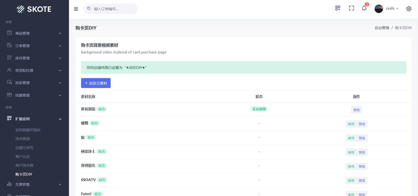Expand the 生意罗盘 chevron
Image resolution: width=418 pixels, height=196 pixels.
60,185
